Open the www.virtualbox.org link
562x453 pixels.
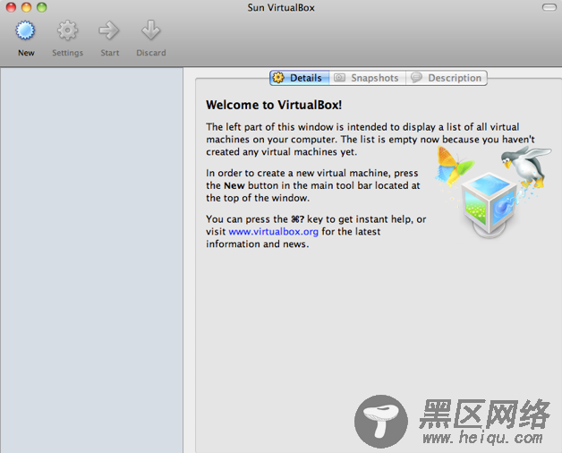pyautogui.click(x=273, y=232)
